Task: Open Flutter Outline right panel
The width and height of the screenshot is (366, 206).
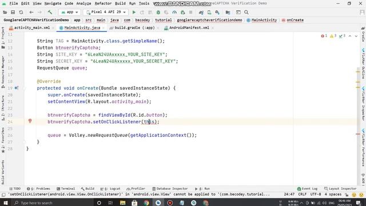Action: [363, 64]
